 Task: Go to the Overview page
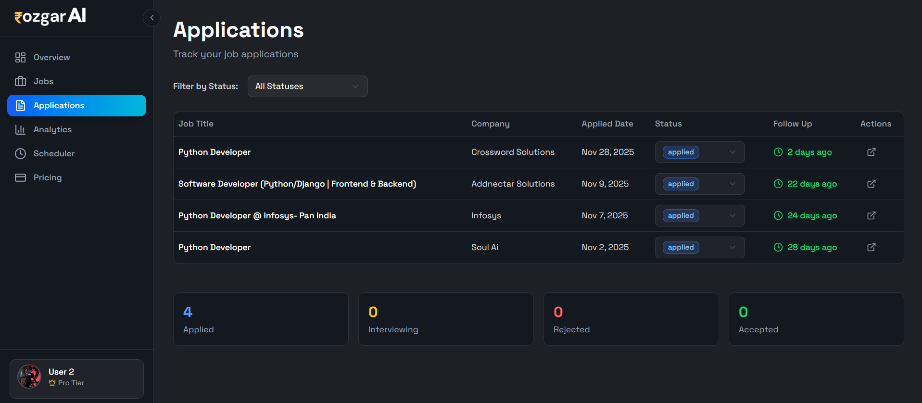pyautogui.click(x=52, y=57)
